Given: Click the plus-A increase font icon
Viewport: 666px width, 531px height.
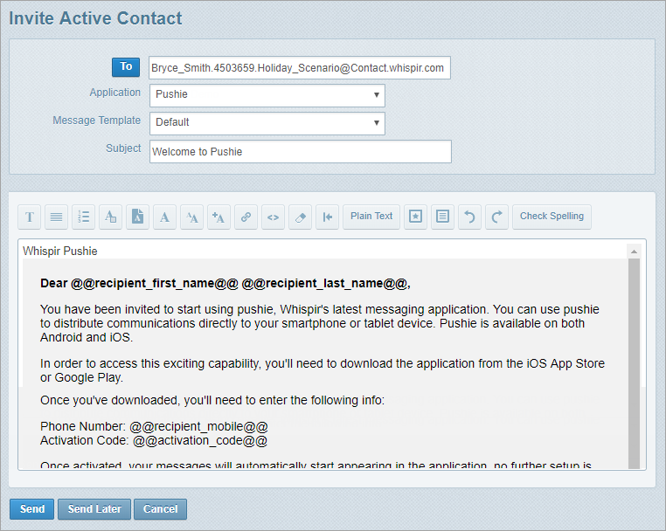Looking at the screenshot, I should pos(219,217).
